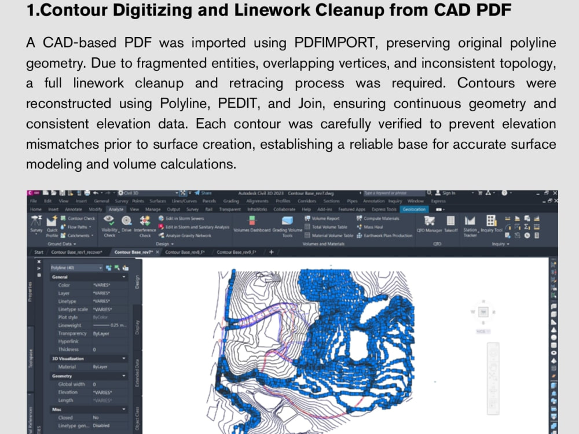The image size is (579, 434).
Task: Switch to the Modify ribbon tab
Action: [96, 209]
